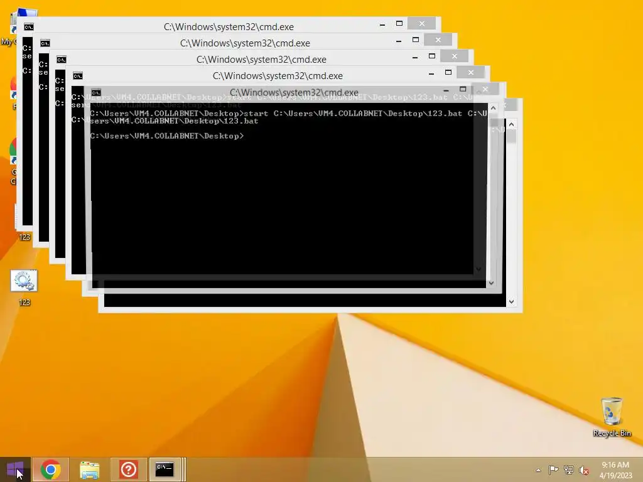The image size is (643, 482).
Task: Minimize the third cmd.exe window
Action: (x=415, y=57)
